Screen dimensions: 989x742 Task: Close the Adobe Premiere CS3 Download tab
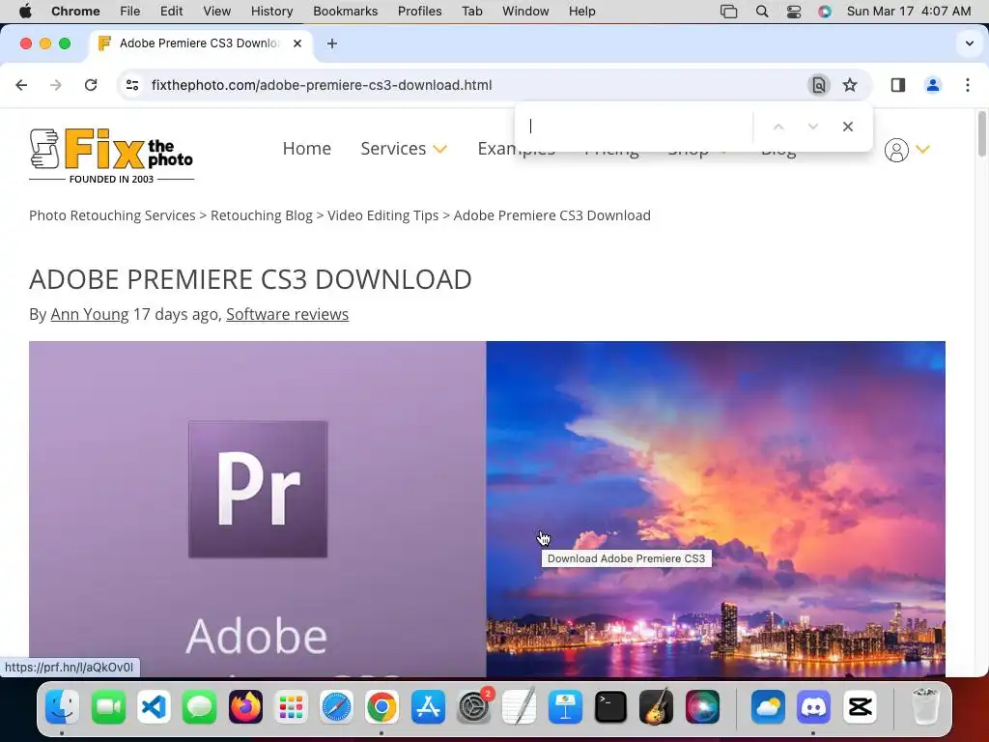pyautogui.click(x=297, y=43)
